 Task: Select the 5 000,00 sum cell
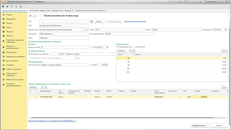pos(201,97)
